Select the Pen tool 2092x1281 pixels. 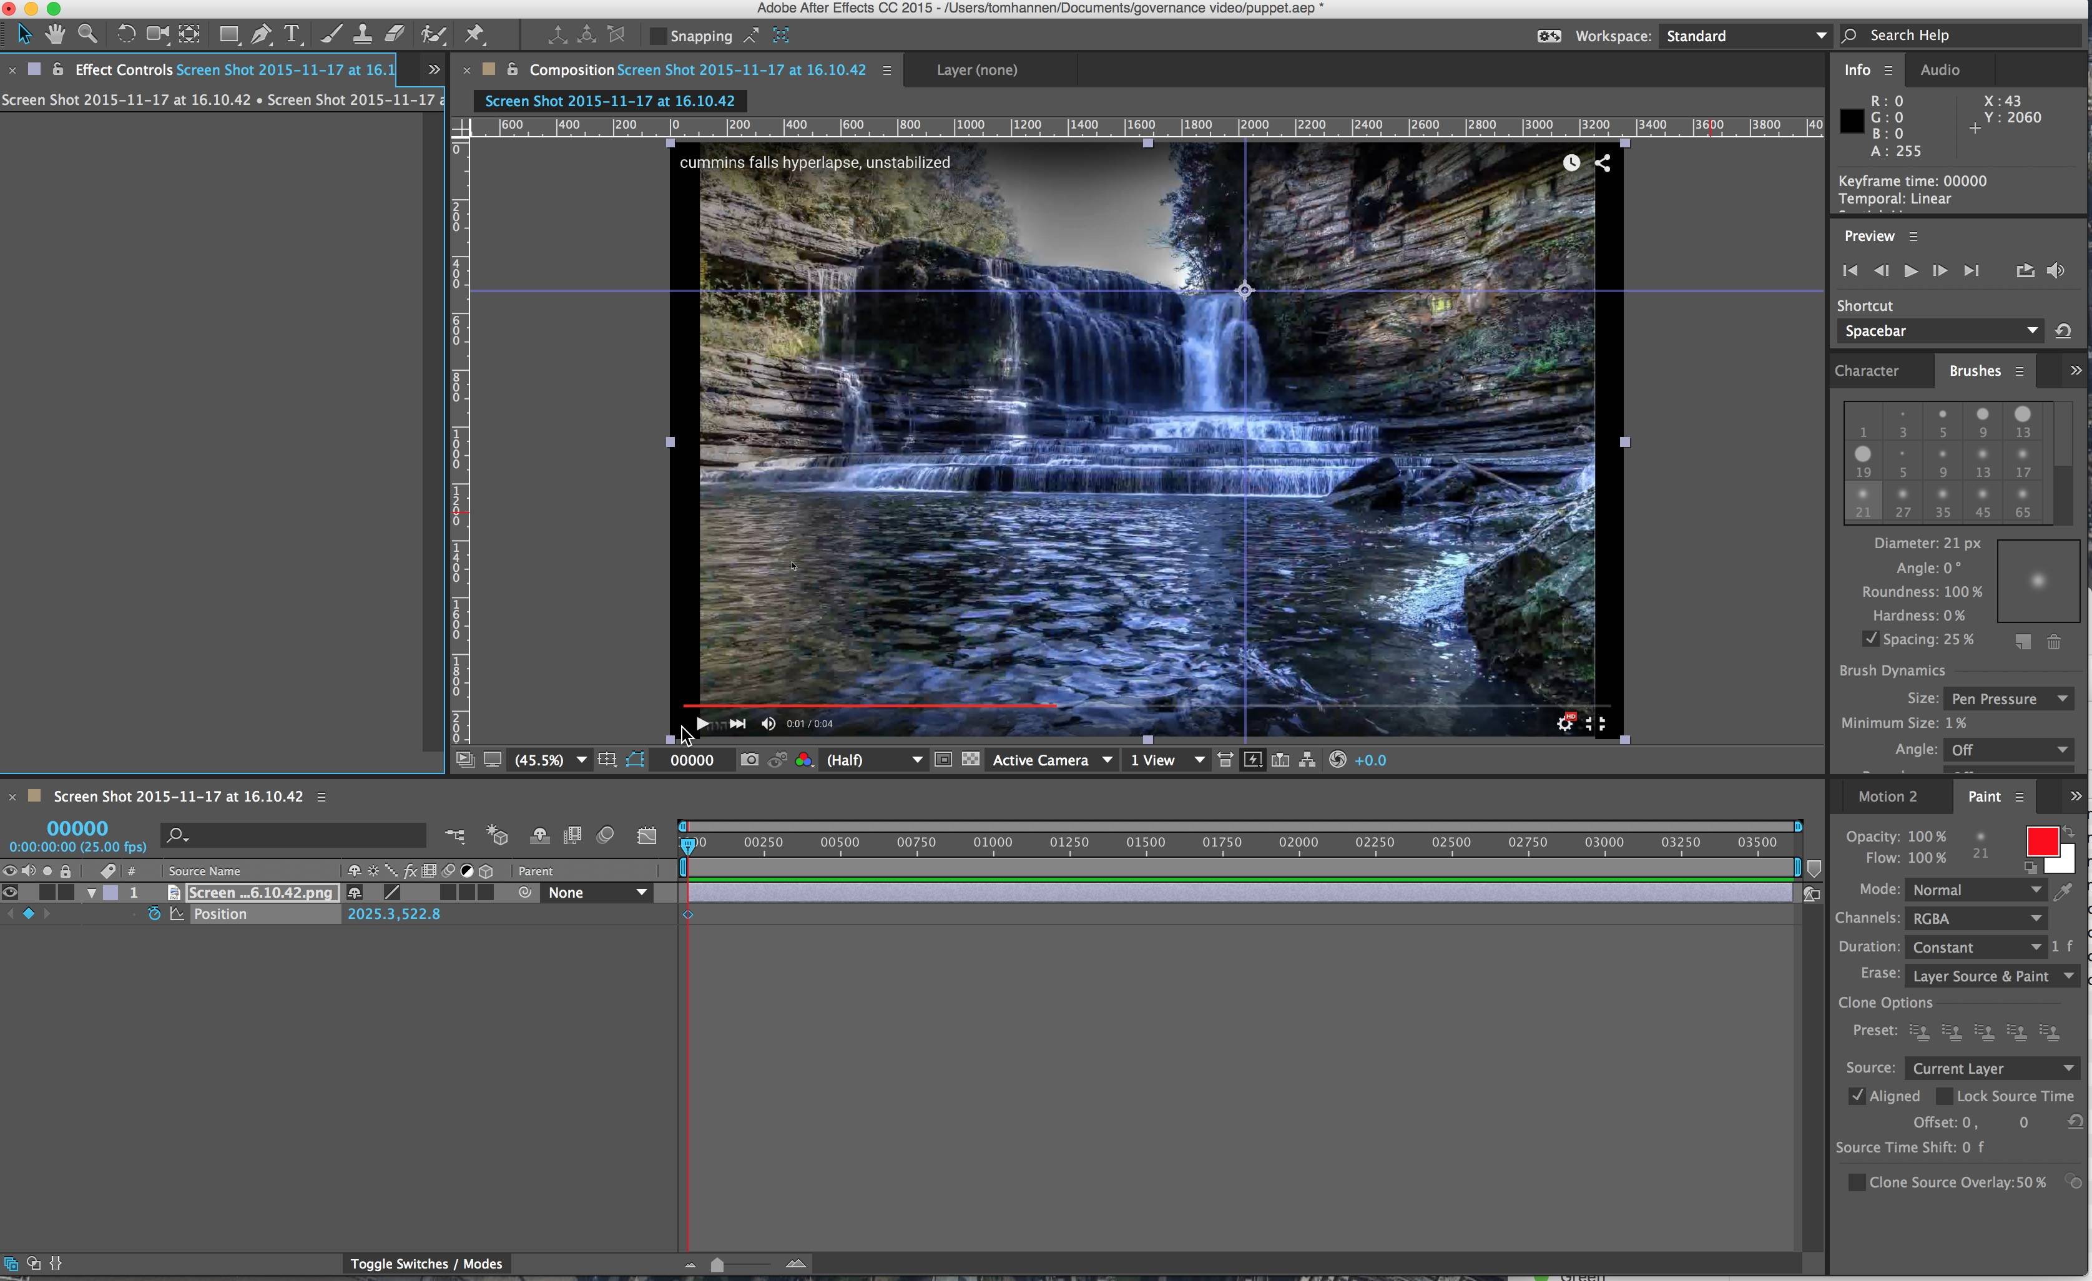pyautogui.click(x=261, y=35)
